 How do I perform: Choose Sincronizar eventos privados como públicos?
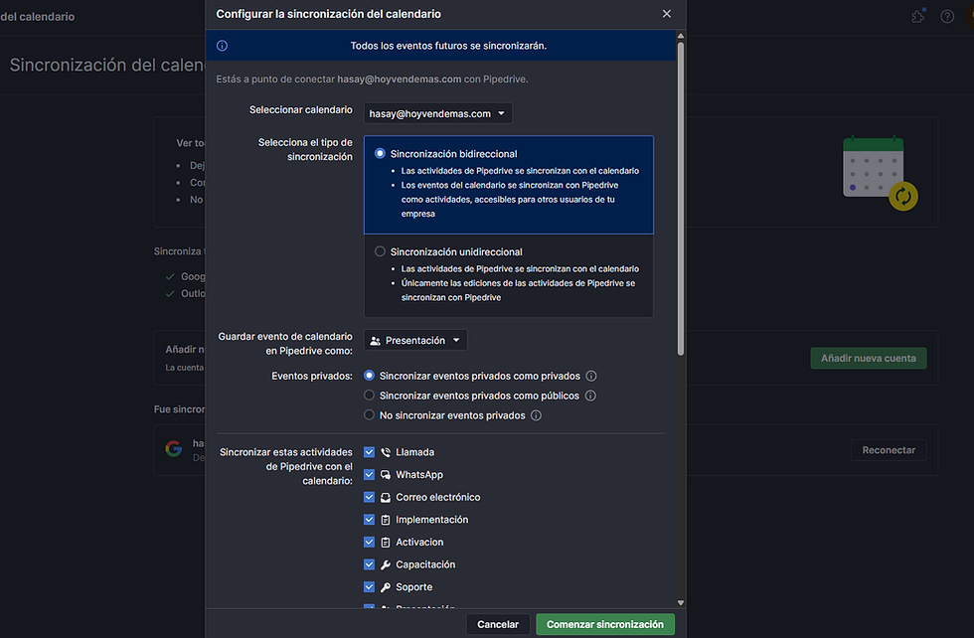[x=369, y=396]
